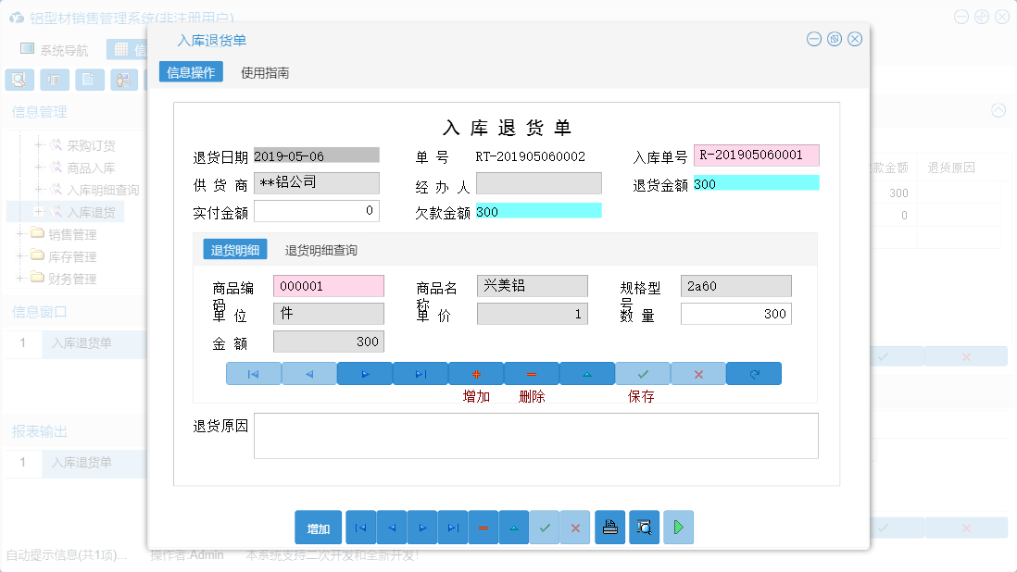This screenshot has width=1017, height=572.
Task: Open print preview from the bottom toolbar
Action: [x=644, y=527]
